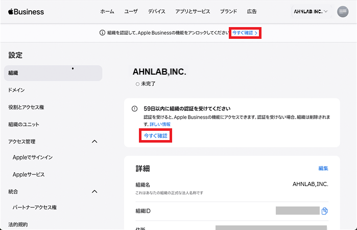Viewport: 357px width, 230px height.
Task: Click the 詳細 section heading
Action: click(142, 169)
